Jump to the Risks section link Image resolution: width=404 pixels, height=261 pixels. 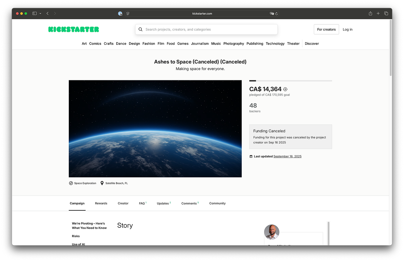click(76, 236)
